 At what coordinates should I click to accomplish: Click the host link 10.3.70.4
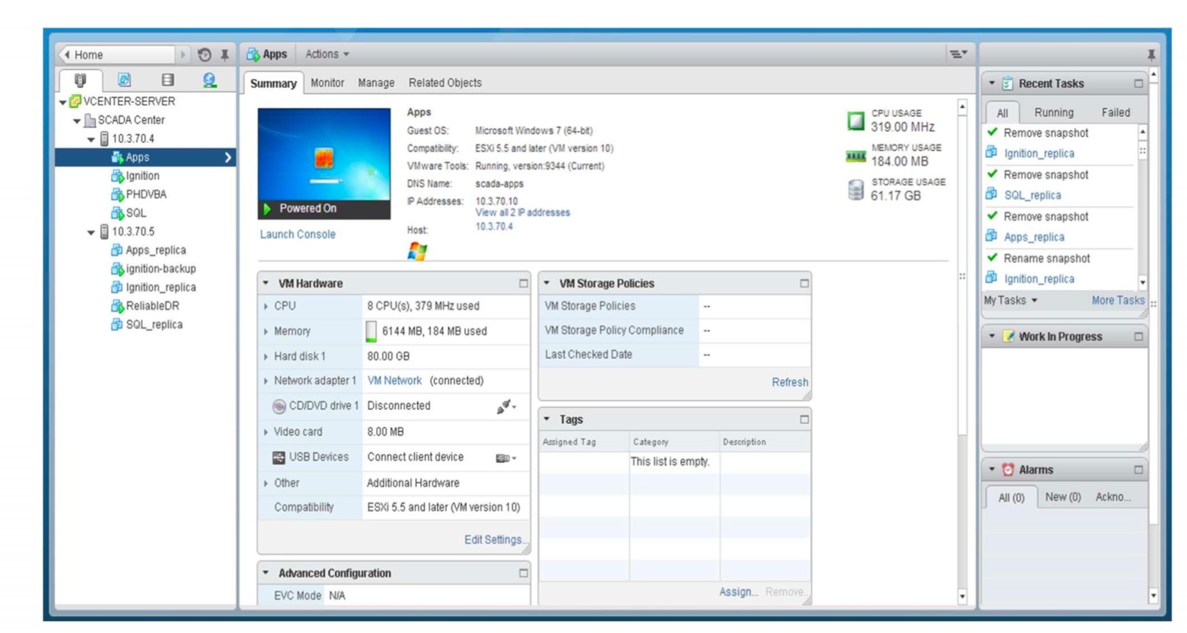click(494, 227)
